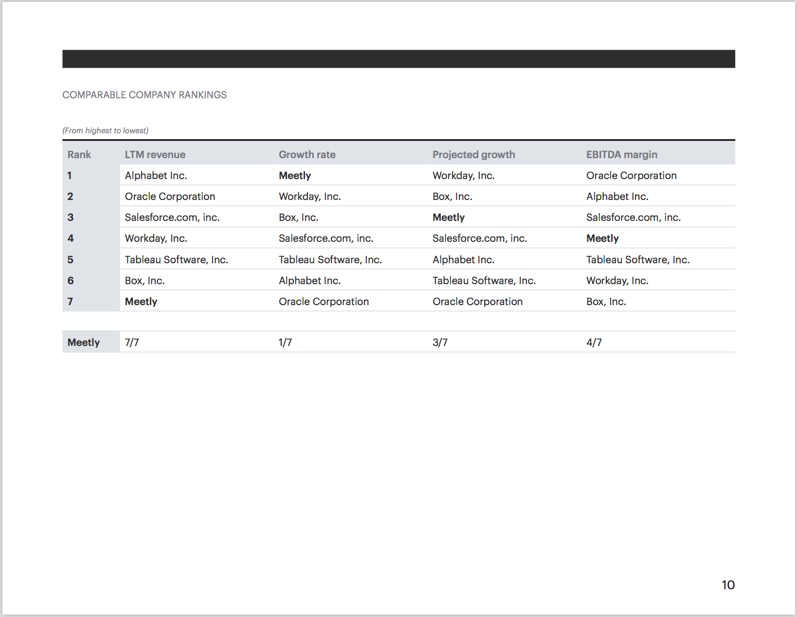This screenshot has width=797, height=617.
Task: Select the '(From highest to lowest)' note
Action: click(106, 130)
